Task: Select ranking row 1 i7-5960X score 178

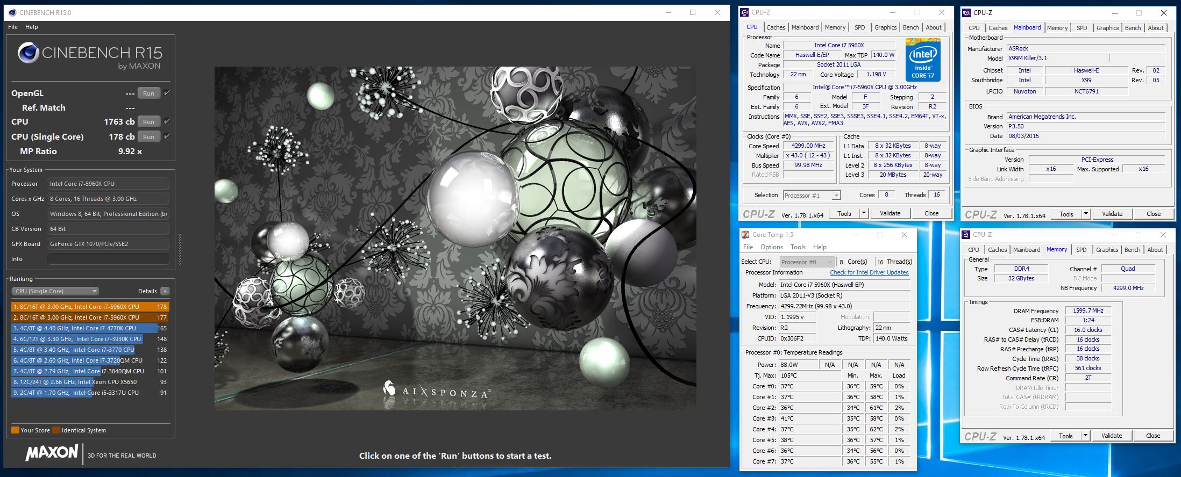Action: click(x=90, y=307)
